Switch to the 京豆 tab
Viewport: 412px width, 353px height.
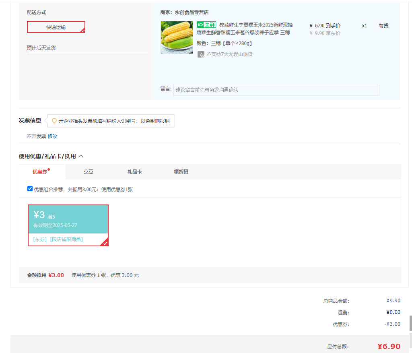click(x=89, y=171)
